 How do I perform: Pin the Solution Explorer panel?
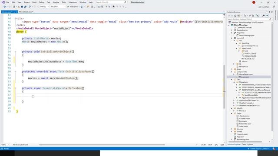[269, 12]
